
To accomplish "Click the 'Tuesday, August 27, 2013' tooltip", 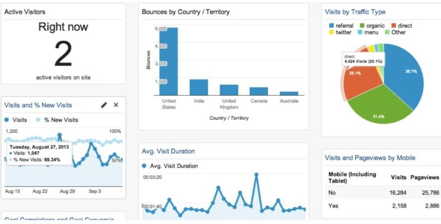I will pos(39,153).
